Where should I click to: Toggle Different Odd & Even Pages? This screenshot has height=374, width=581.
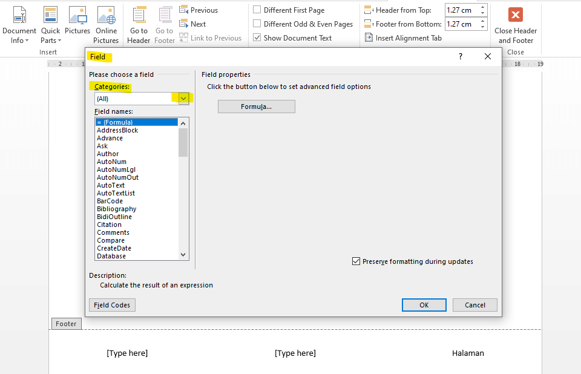coord(257,24)
